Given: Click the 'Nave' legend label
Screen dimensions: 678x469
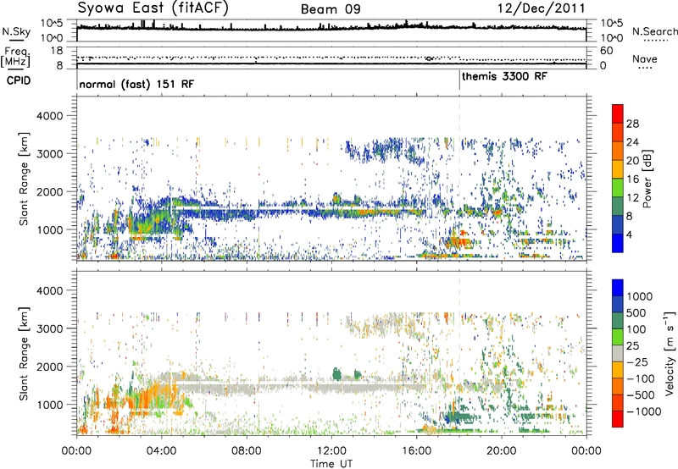Looking at the screenshot, I should click(645, 58).
